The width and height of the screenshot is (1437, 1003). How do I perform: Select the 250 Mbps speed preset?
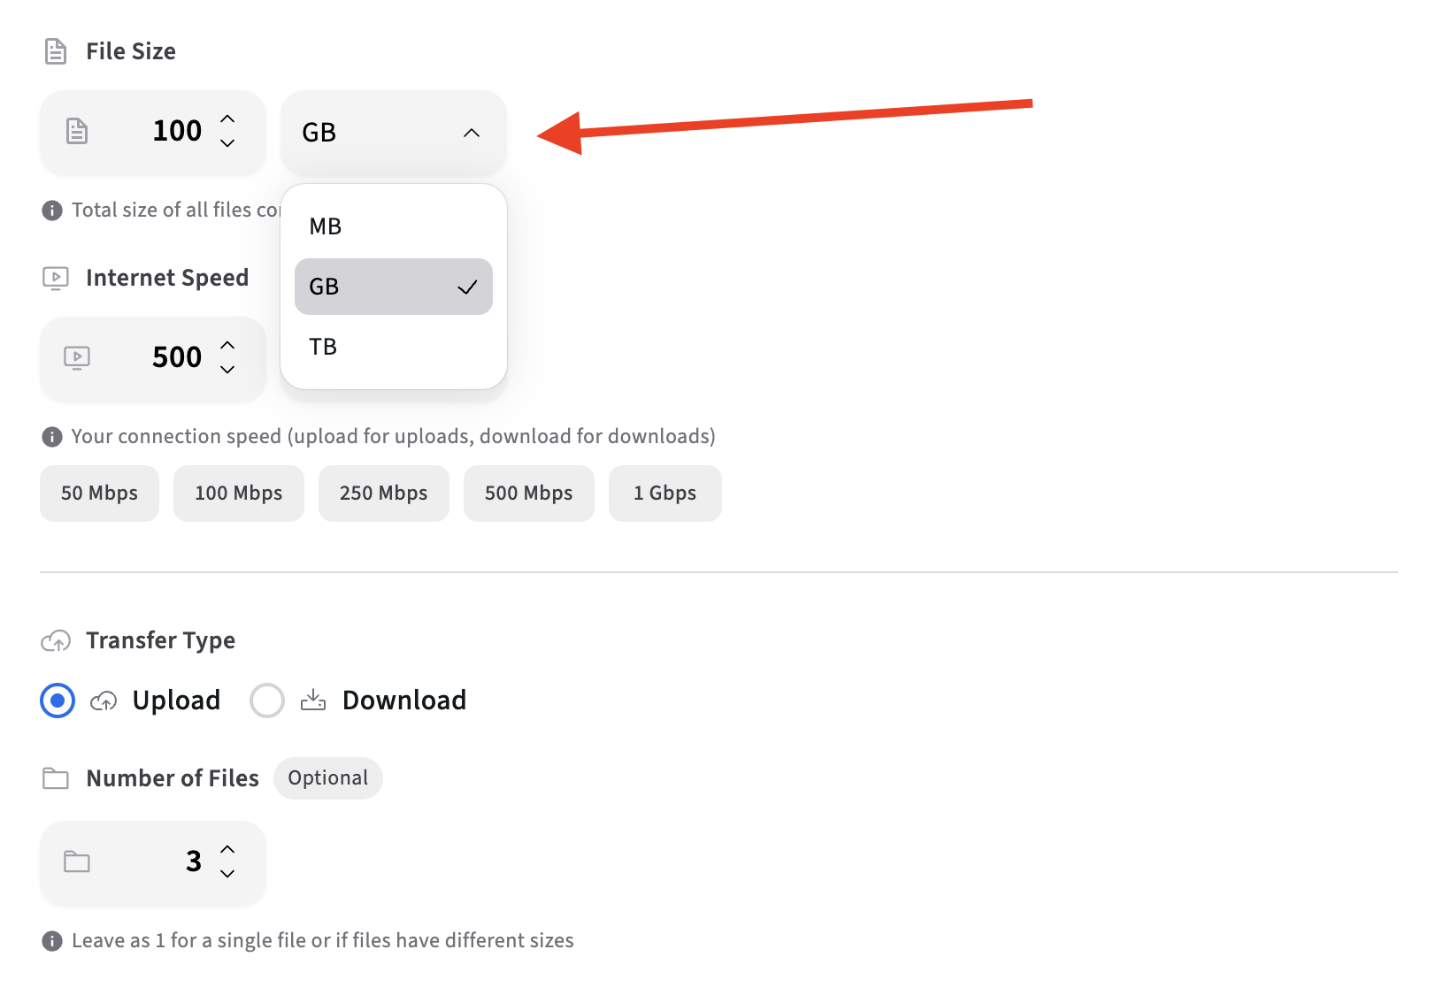tap(383, 494)
